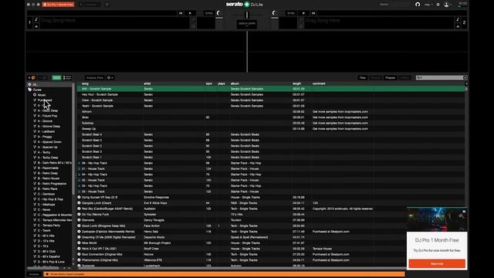
Task: Select the Scratch Beat 4 track row
Action: click(271, 134)
